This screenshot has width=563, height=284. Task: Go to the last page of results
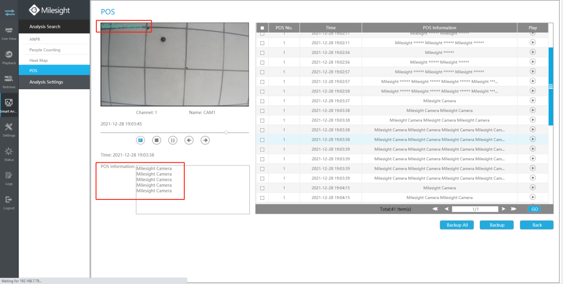514,209
